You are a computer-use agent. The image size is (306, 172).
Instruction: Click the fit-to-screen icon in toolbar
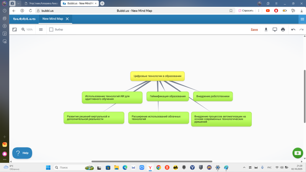coord(15,29)
